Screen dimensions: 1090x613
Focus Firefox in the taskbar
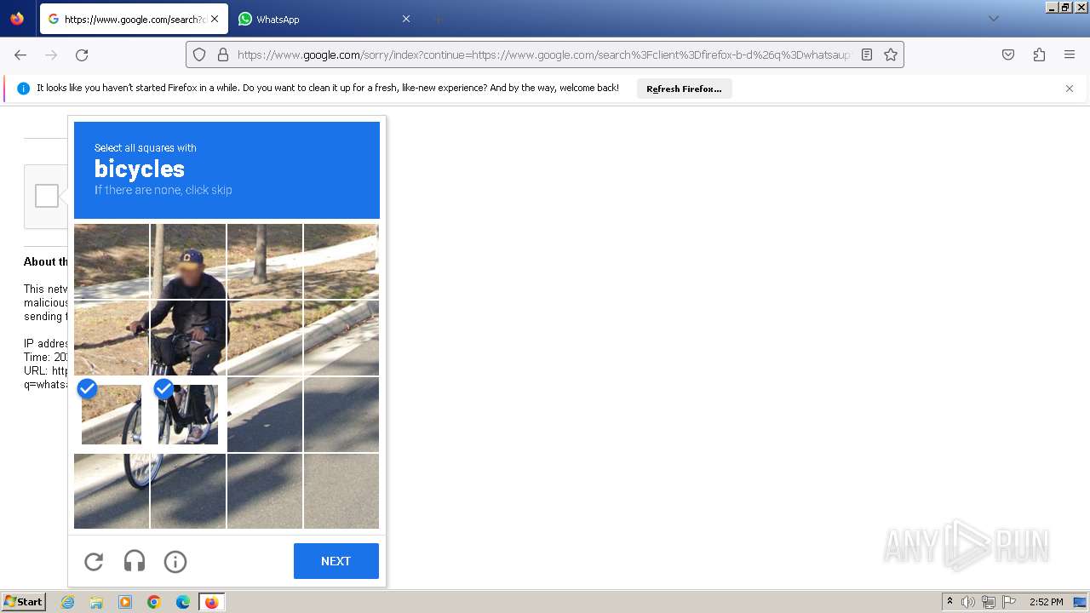[x=211, y=602]
